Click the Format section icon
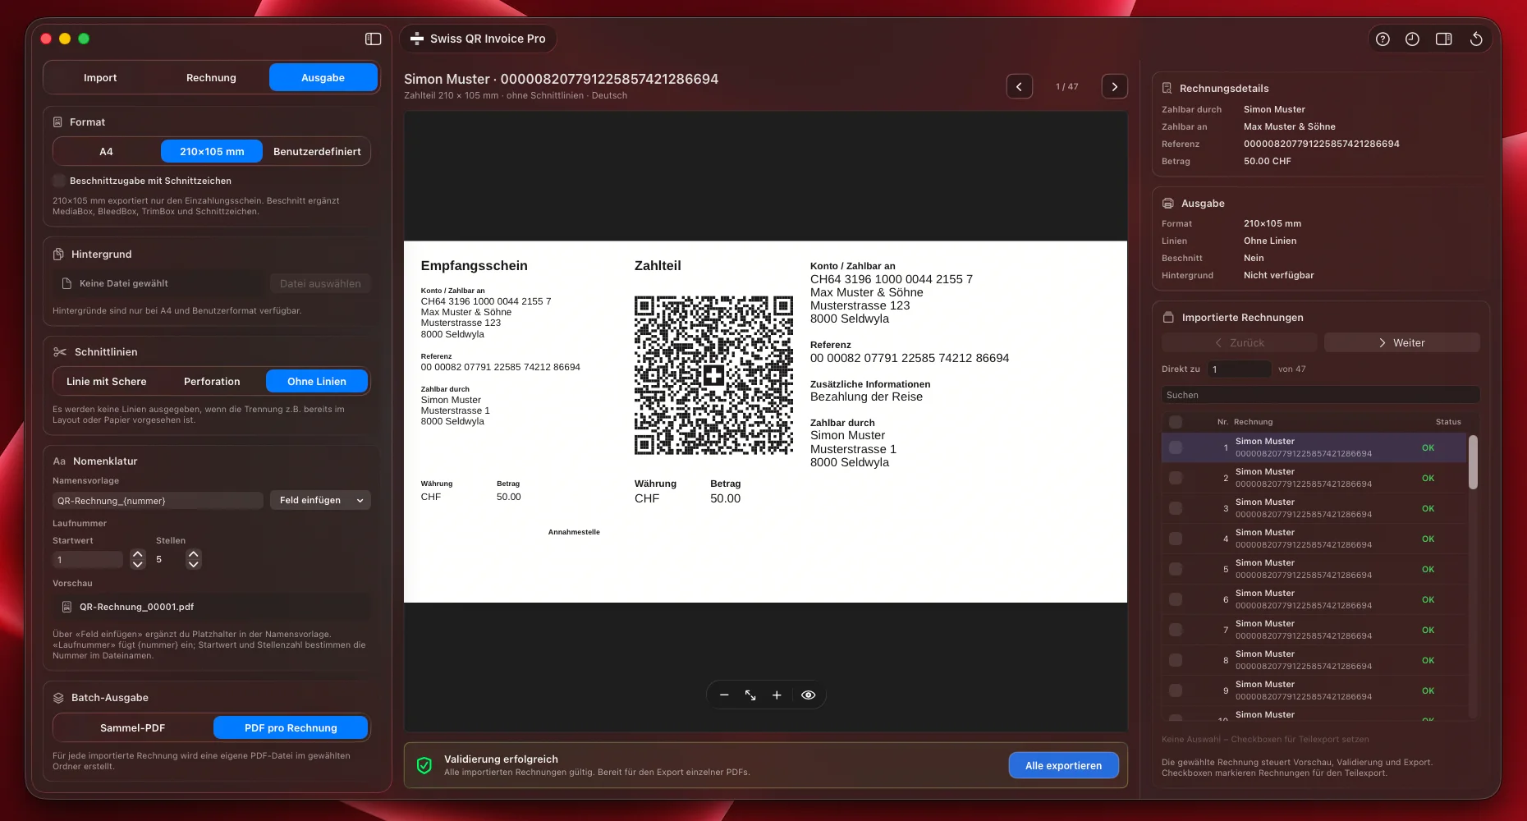 (x=57, y=122)
